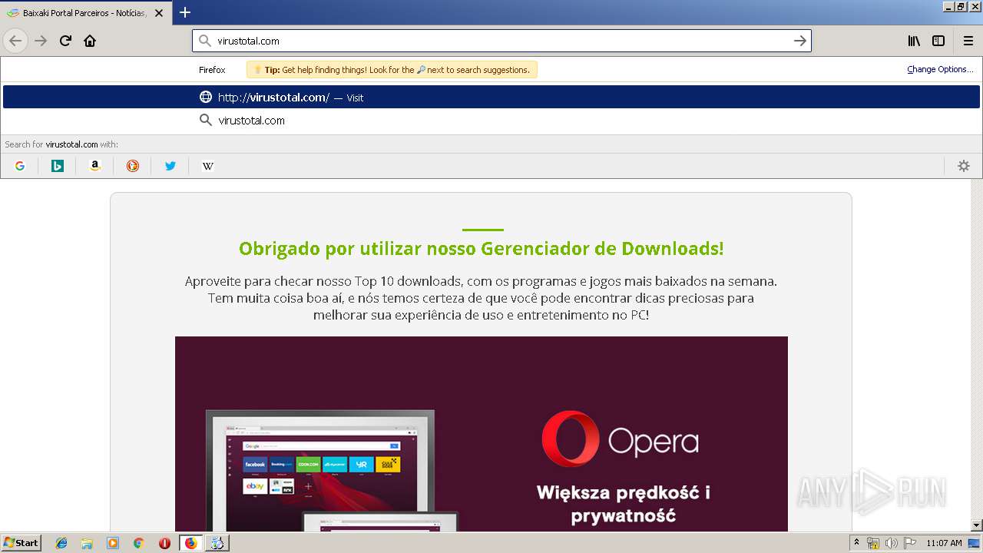Click the address bar search magnifier icon

pyautogui.click(x=205, y=41)
